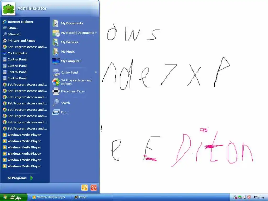Open the Run... dialog entry
Image resolution: width=268 pixels, height=201 pixels.
tap(75, 112)
